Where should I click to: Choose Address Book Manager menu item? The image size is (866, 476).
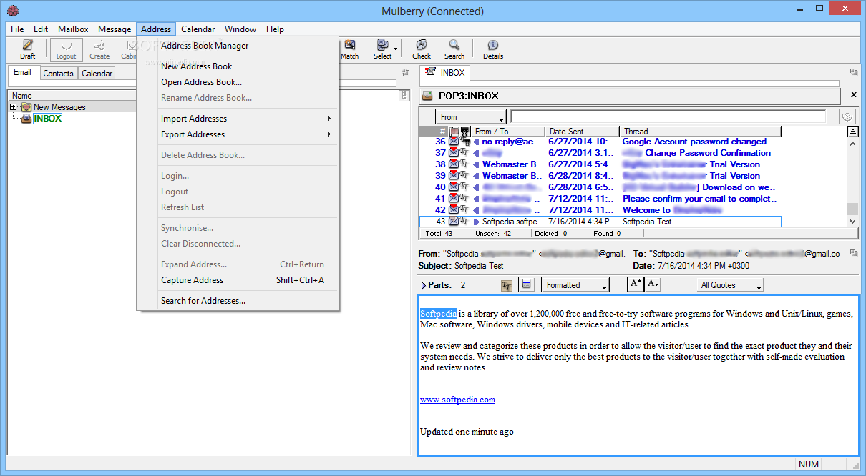[x=238, y=46]
